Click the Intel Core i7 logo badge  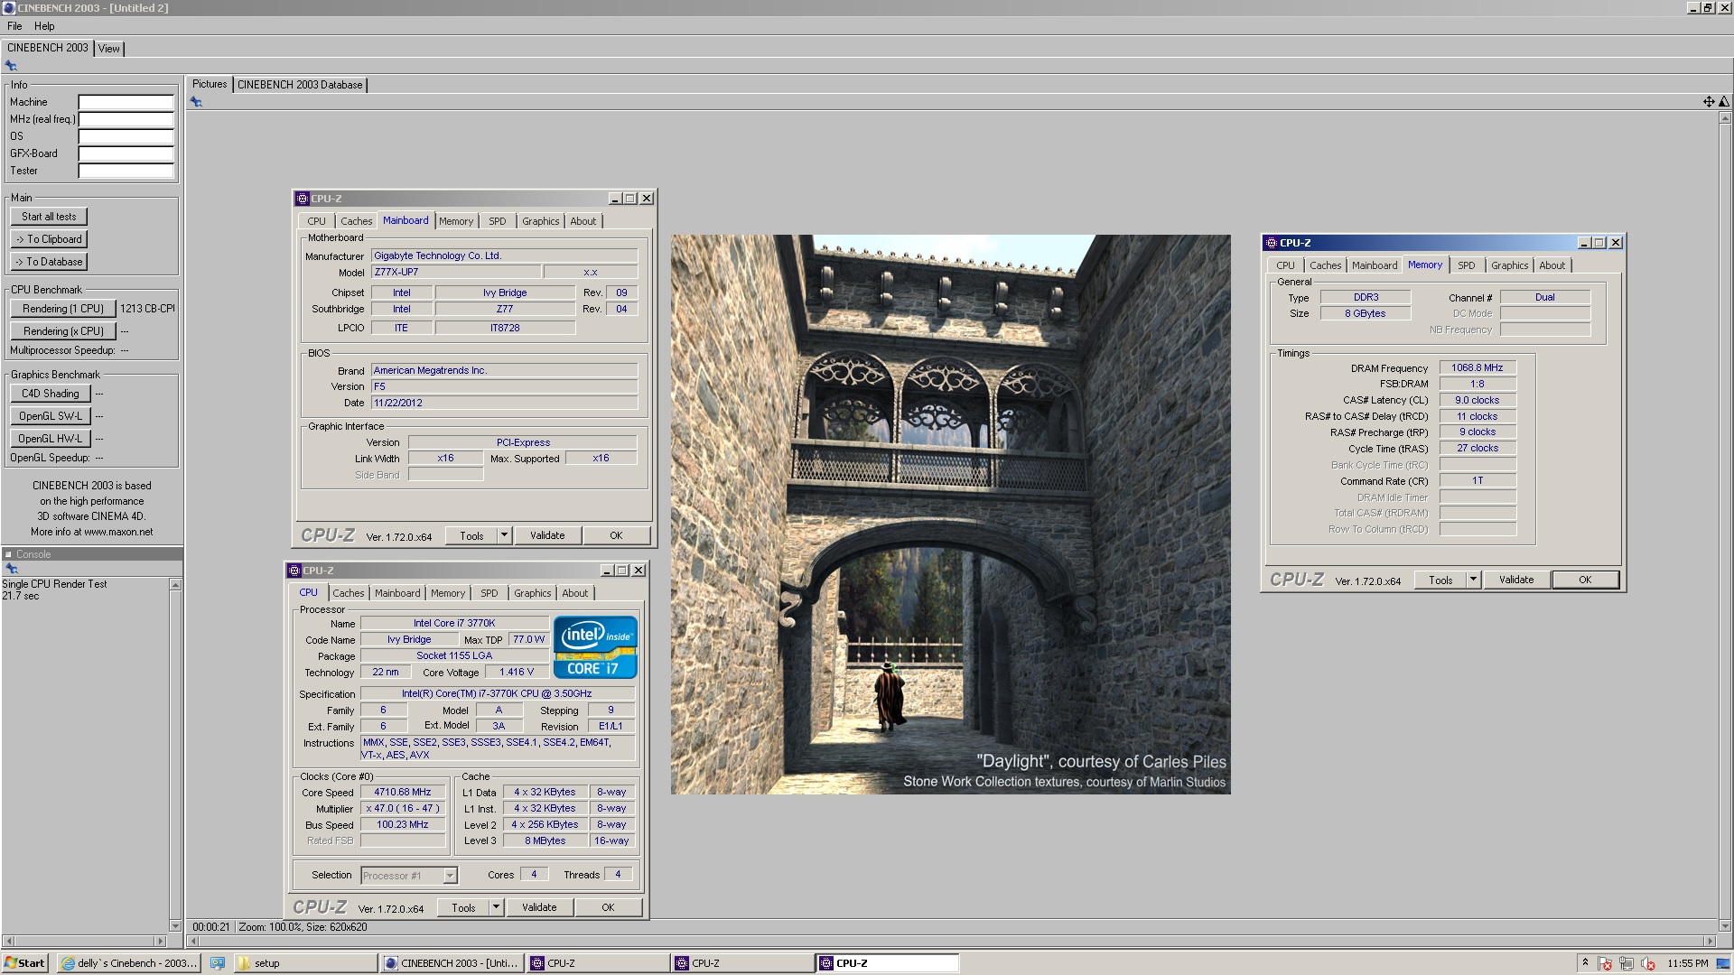coord(595,647)
